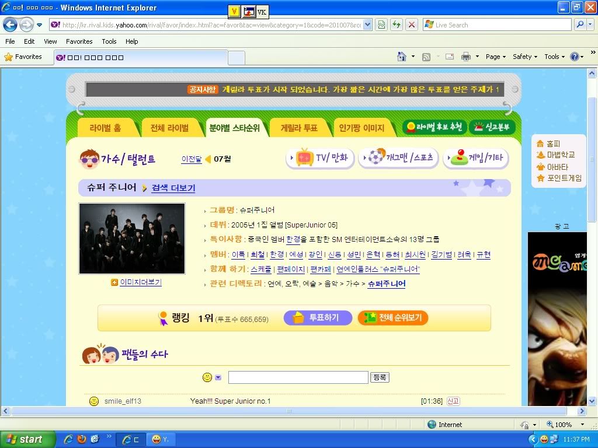Image resolution: width=598 pixels, height=448 pixels.
Task: Click the TV/만화 category button
Action: 319,157
